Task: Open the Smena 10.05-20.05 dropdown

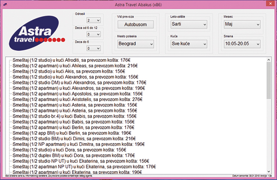Action: click(242, 44)
